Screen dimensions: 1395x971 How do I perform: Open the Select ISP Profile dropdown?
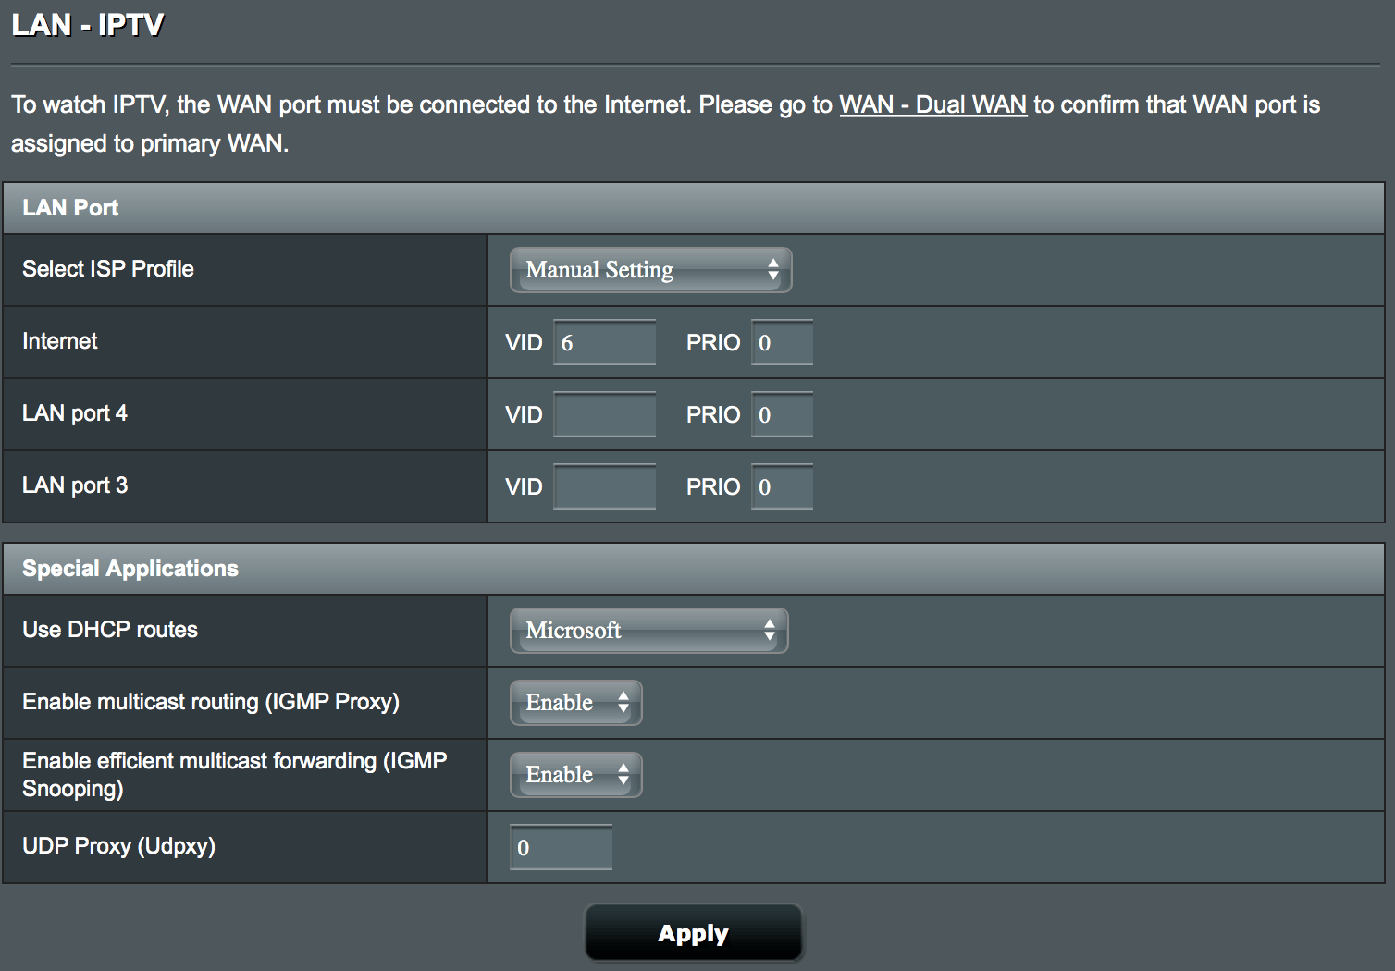650,270
